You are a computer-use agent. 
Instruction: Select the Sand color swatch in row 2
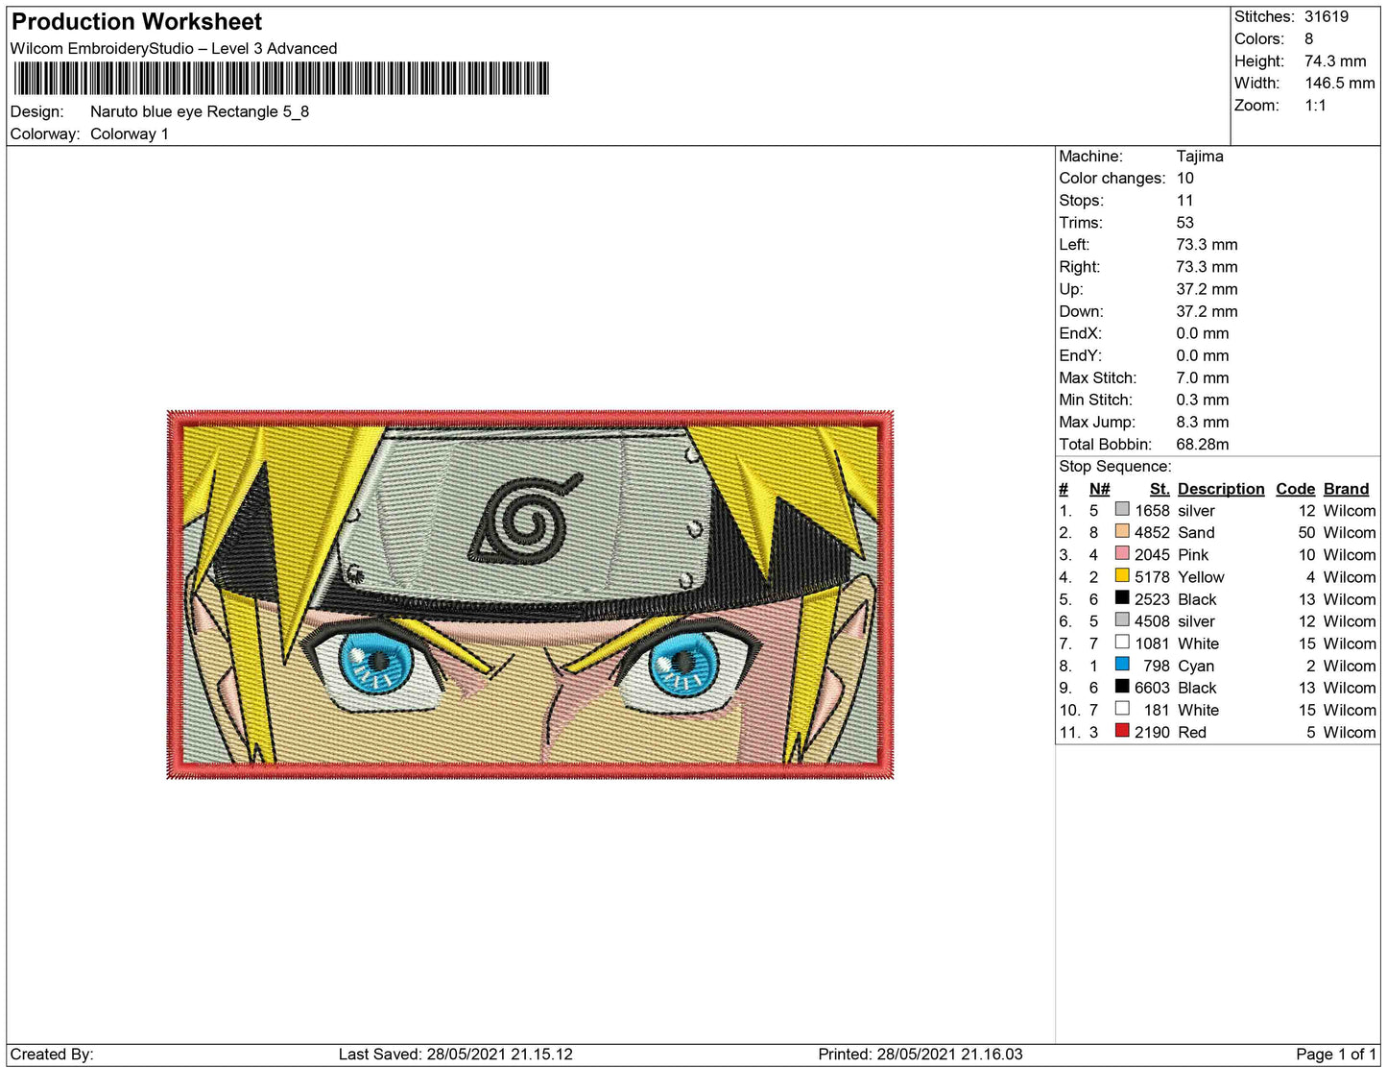coord(1122,531)
